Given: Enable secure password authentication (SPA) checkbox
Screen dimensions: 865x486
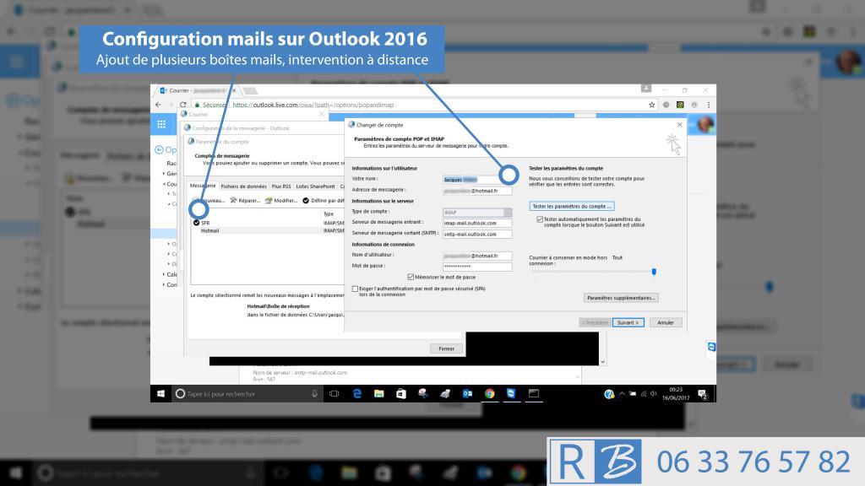Looking at the screenshot, I should coord(355,289).
